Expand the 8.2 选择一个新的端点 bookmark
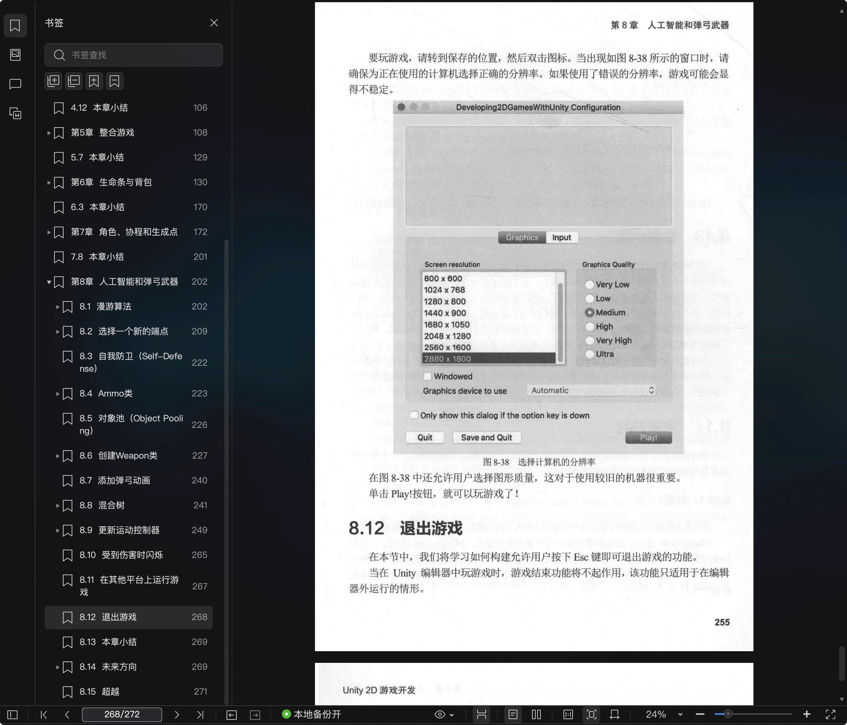847x725 pixels. [x=58, y=332]
